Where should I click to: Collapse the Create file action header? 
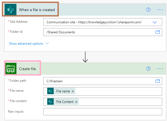point(86,69)
